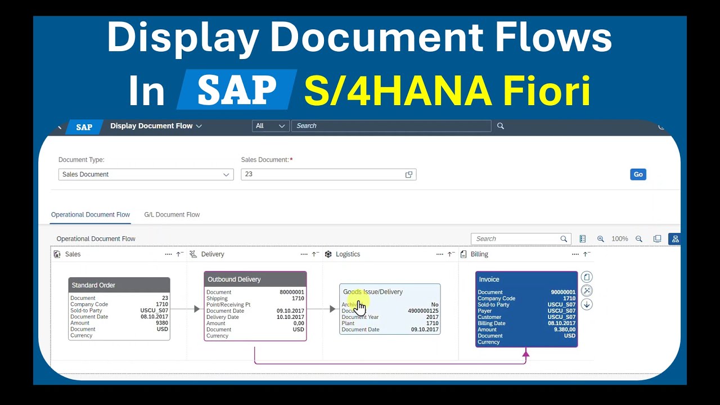
Task: Open document details icon beside Invoice node
Action: 587,277
